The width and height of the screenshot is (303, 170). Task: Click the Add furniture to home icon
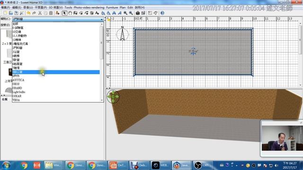coord(57,13)
